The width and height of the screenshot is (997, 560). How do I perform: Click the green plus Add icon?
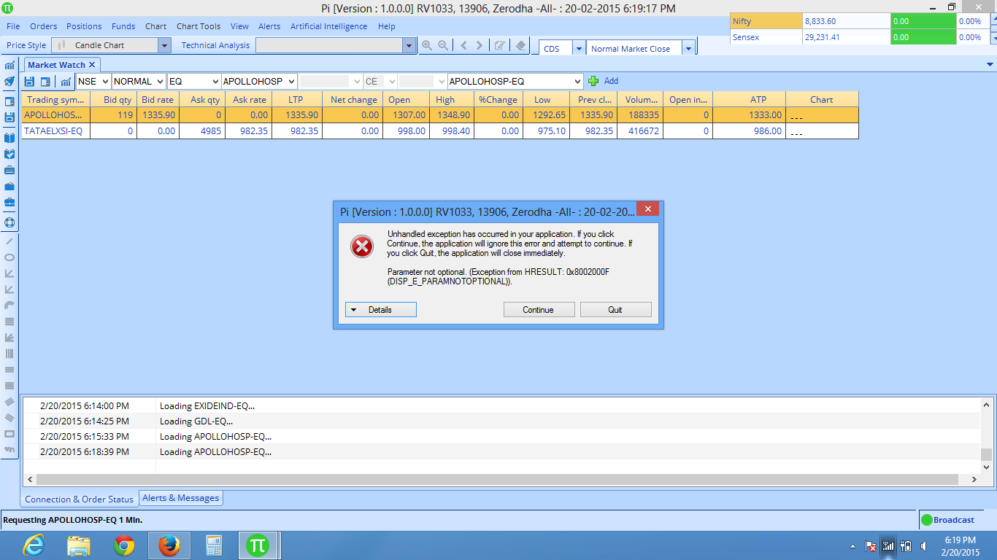point(593,81)
